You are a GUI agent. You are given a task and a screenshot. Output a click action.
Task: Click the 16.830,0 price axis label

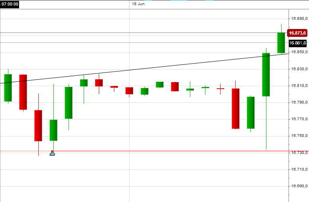pos(299,69)
